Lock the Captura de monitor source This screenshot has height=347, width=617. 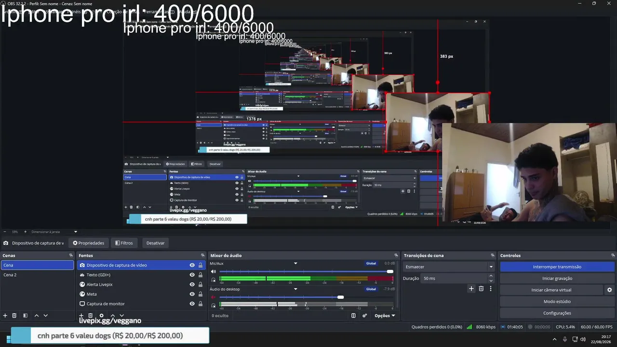tap(201, 304)
